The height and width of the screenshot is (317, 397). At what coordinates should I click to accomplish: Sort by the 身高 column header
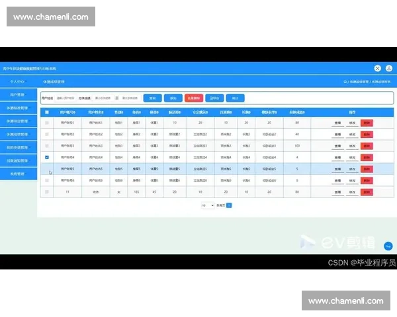pyautogui.click(x=136, y=112)
